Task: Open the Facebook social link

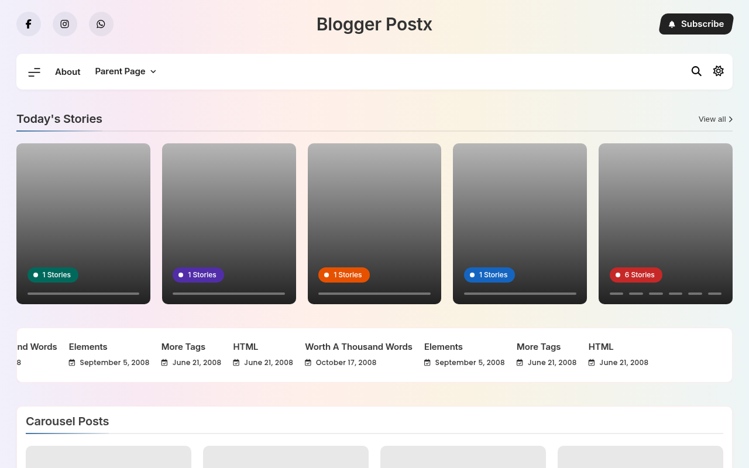Action: (x=29, y=24)
